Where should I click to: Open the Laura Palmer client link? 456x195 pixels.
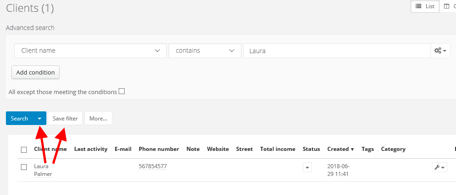point(43,170)
